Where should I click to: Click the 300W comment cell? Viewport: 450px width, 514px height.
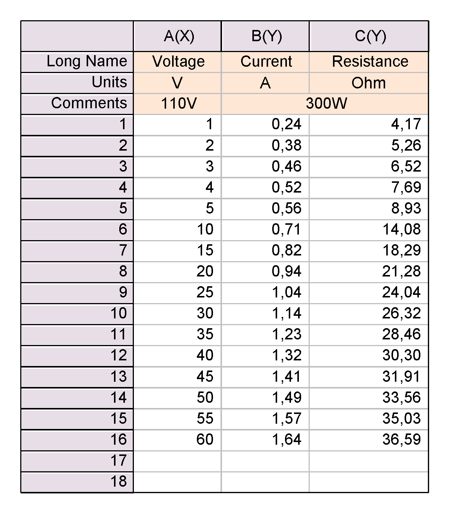click(x=325, y=104)
